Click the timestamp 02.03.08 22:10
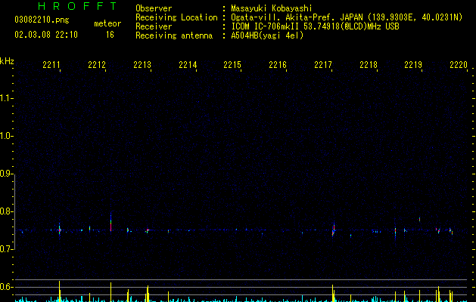Image resolution: width=476 pixels, height=302 pixels. tap(46, 35)
